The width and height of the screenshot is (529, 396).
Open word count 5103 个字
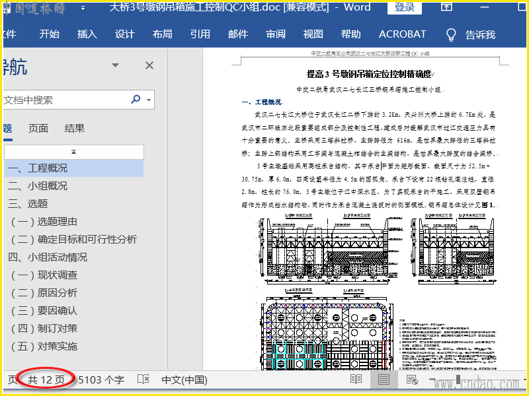101,380
